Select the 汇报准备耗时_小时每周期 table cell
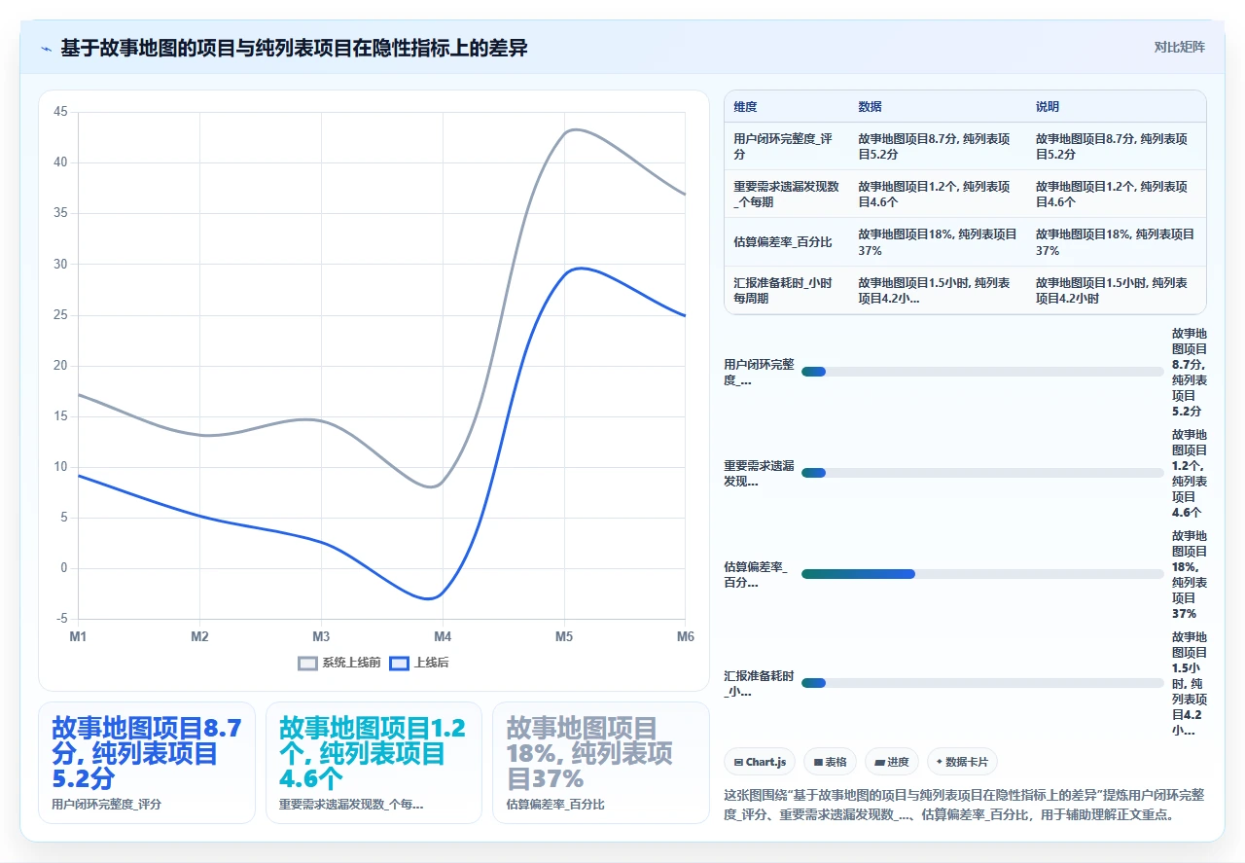This screenshot has width=1245, height=863. [787, 290]
